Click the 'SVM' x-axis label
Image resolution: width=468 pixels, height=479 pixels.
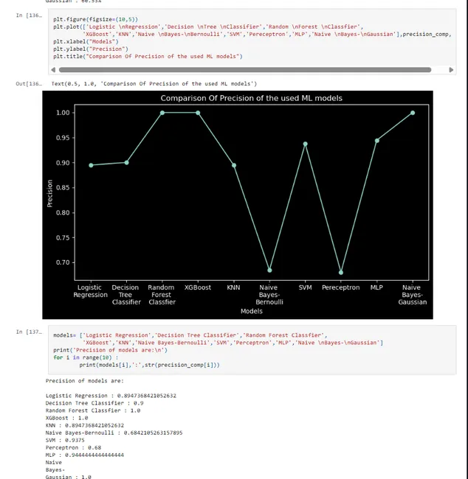305,287
